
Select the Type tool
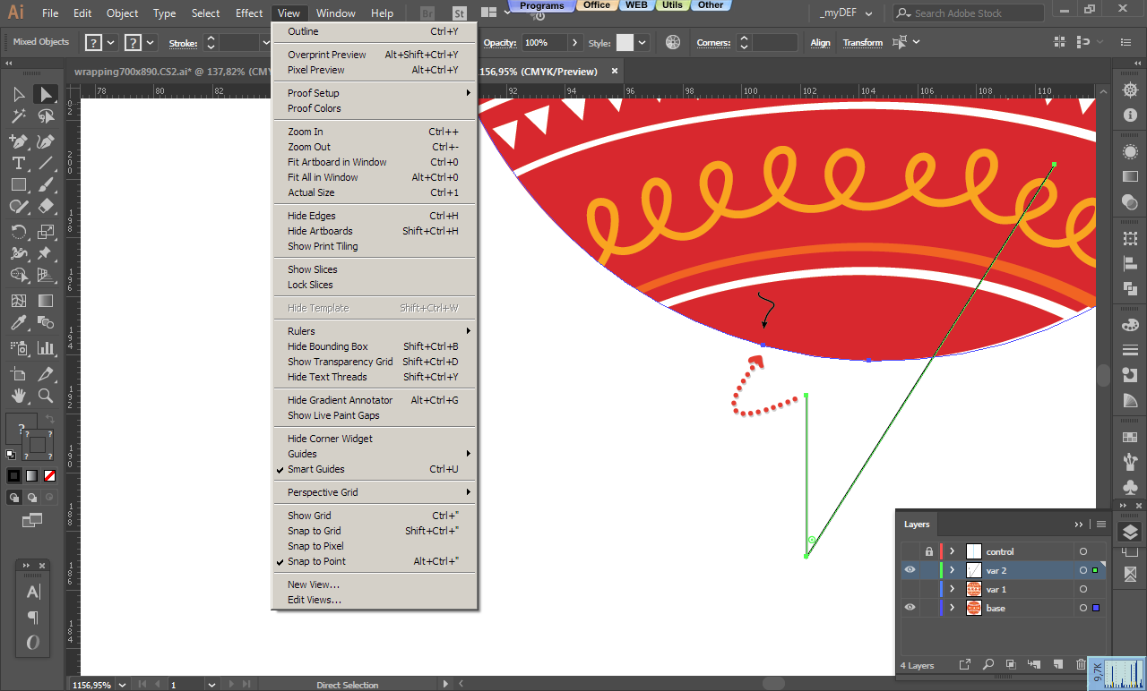[x=18, y=163]
